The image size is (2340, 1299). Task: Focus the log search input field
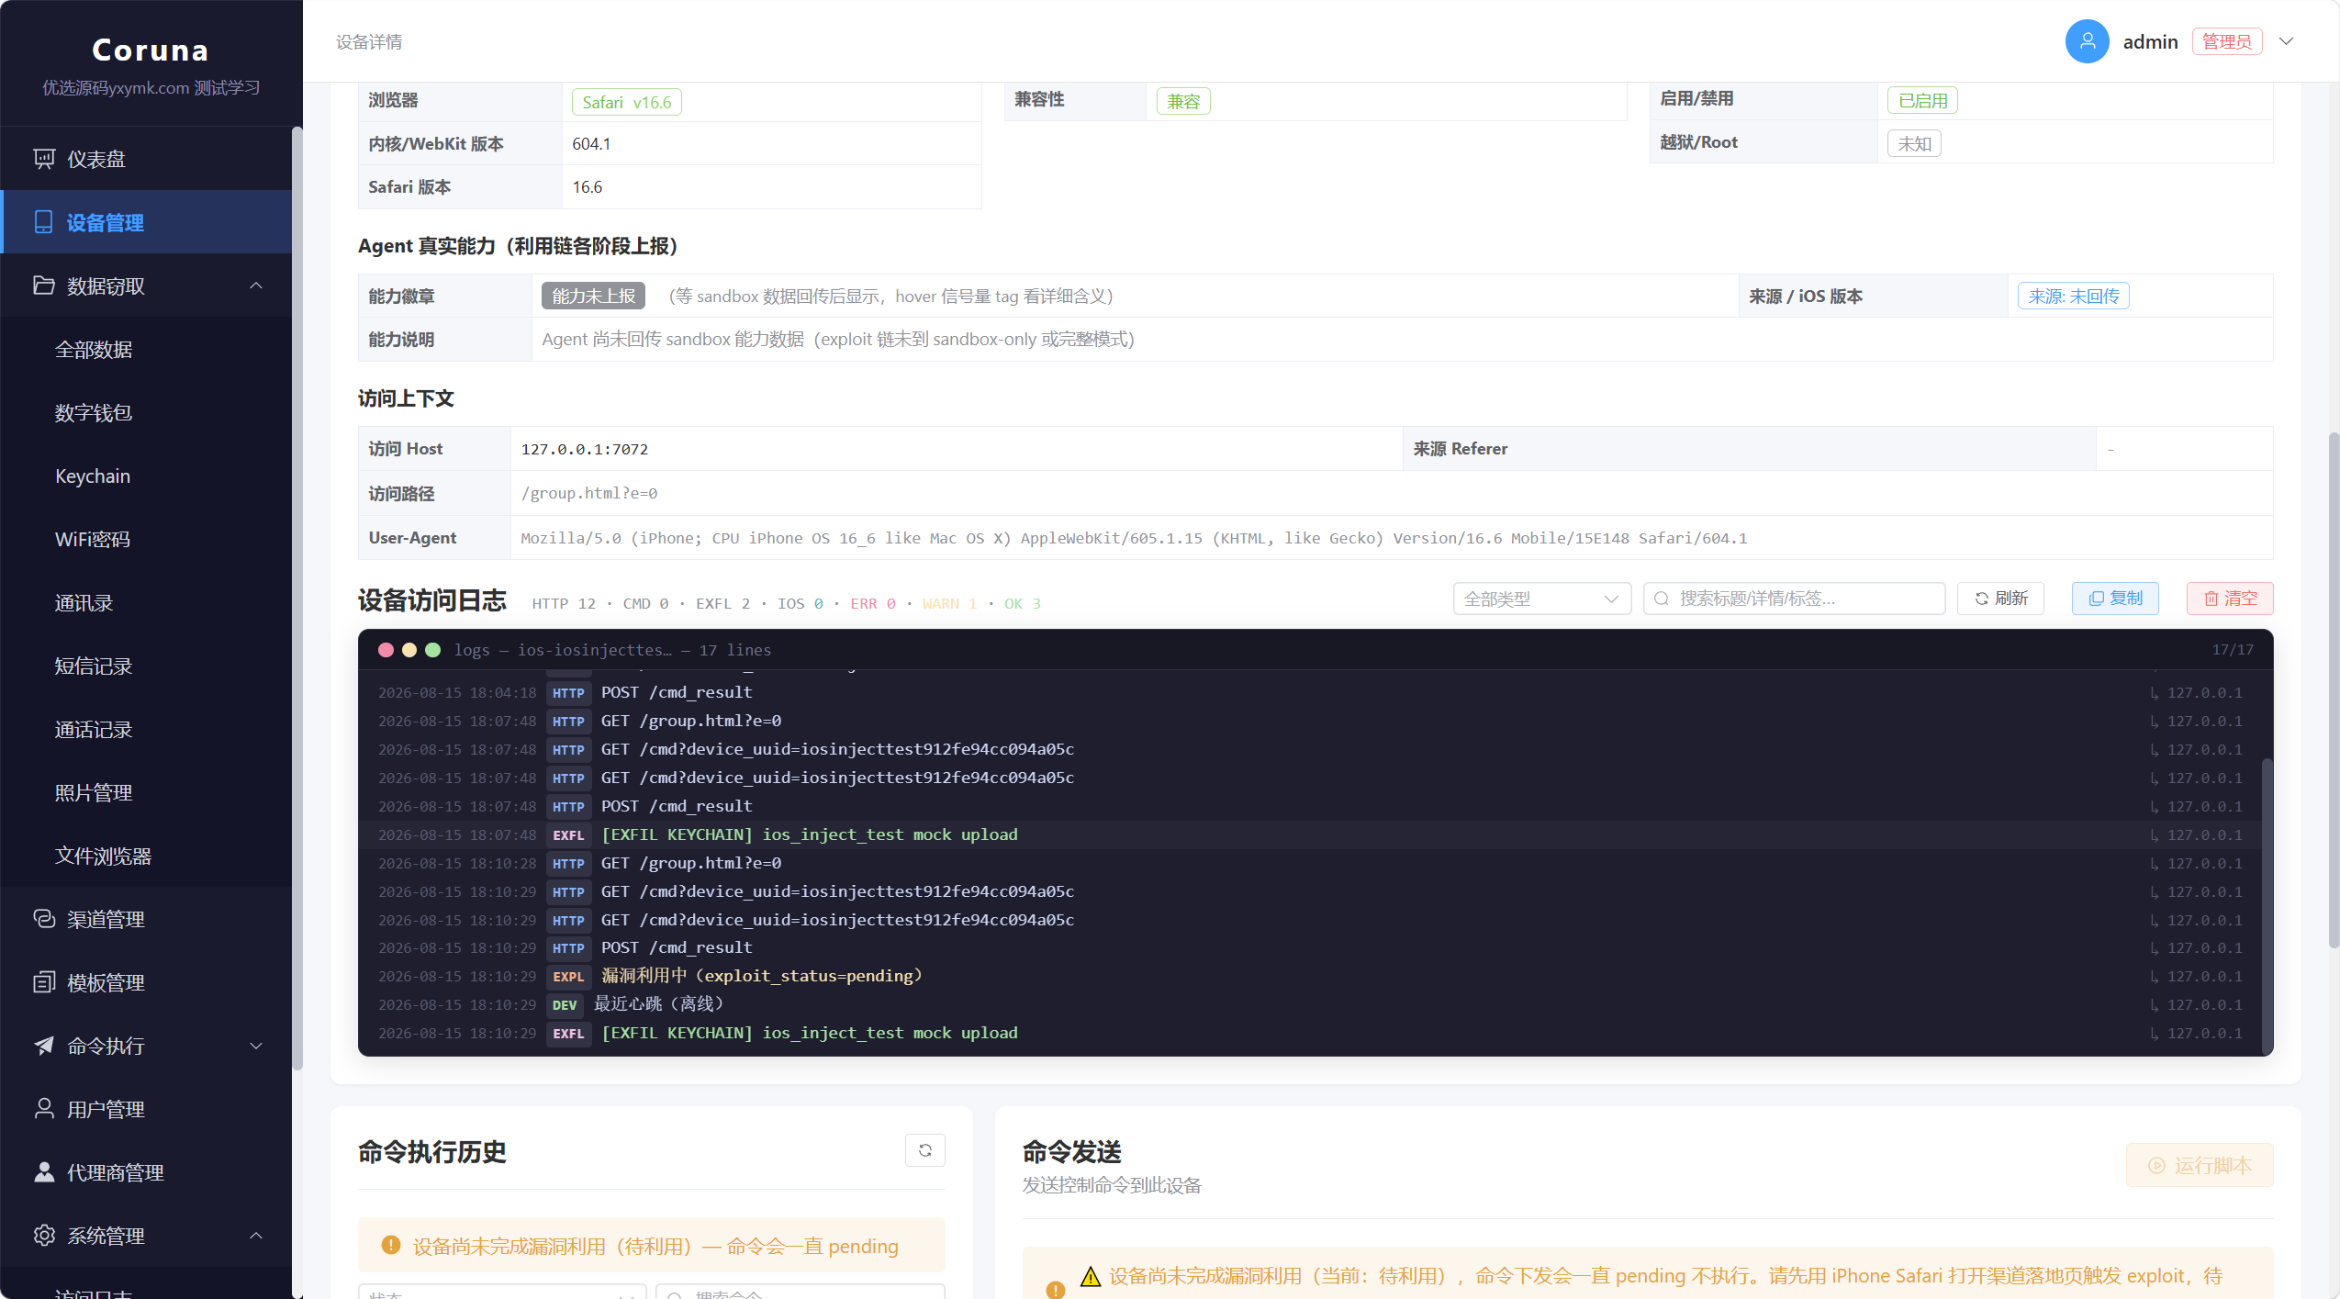(x=1794, y=599)
